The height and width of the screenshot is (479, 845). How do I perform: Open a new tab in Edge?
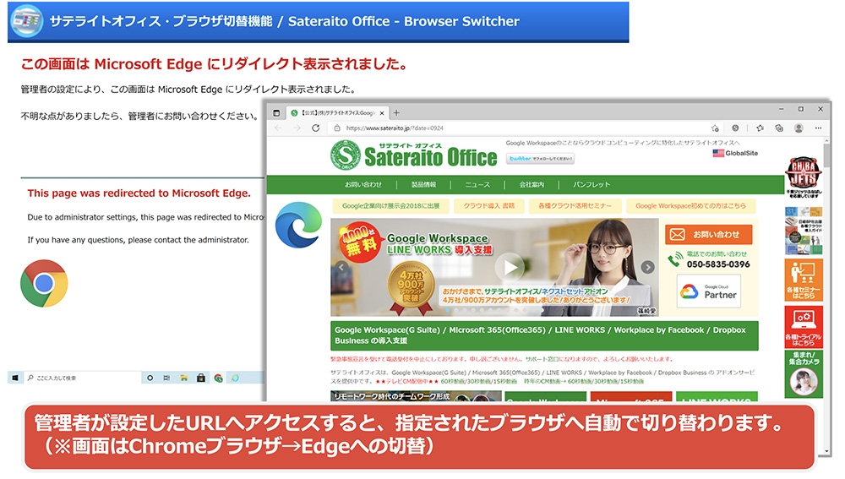click(x=396, y=113)
